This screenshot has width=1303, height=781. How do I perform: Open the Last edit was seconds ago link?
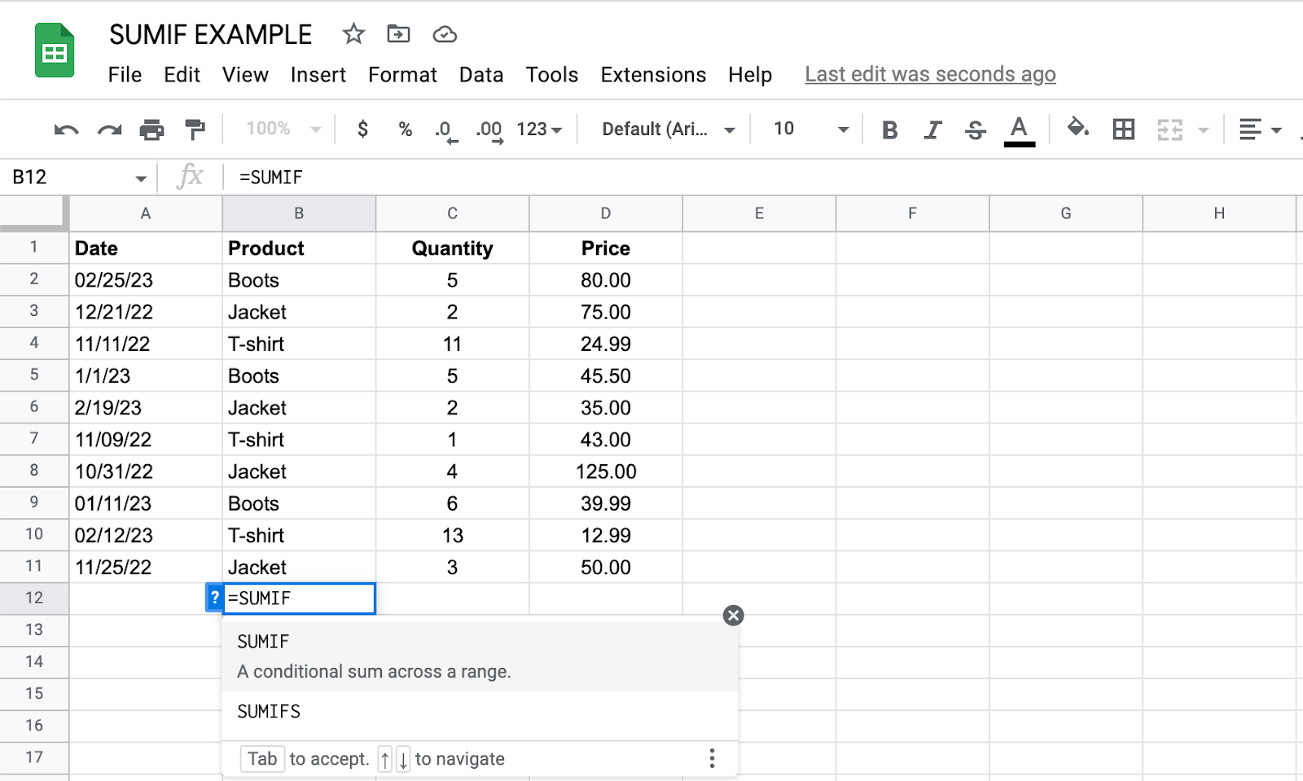pyautogui.click(x=930, y=75)
